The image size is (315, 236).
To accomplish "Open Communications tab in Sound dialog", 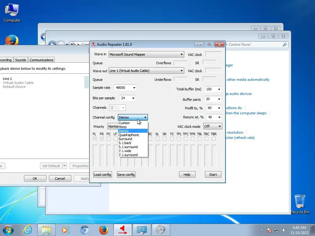I will point(42,60).
